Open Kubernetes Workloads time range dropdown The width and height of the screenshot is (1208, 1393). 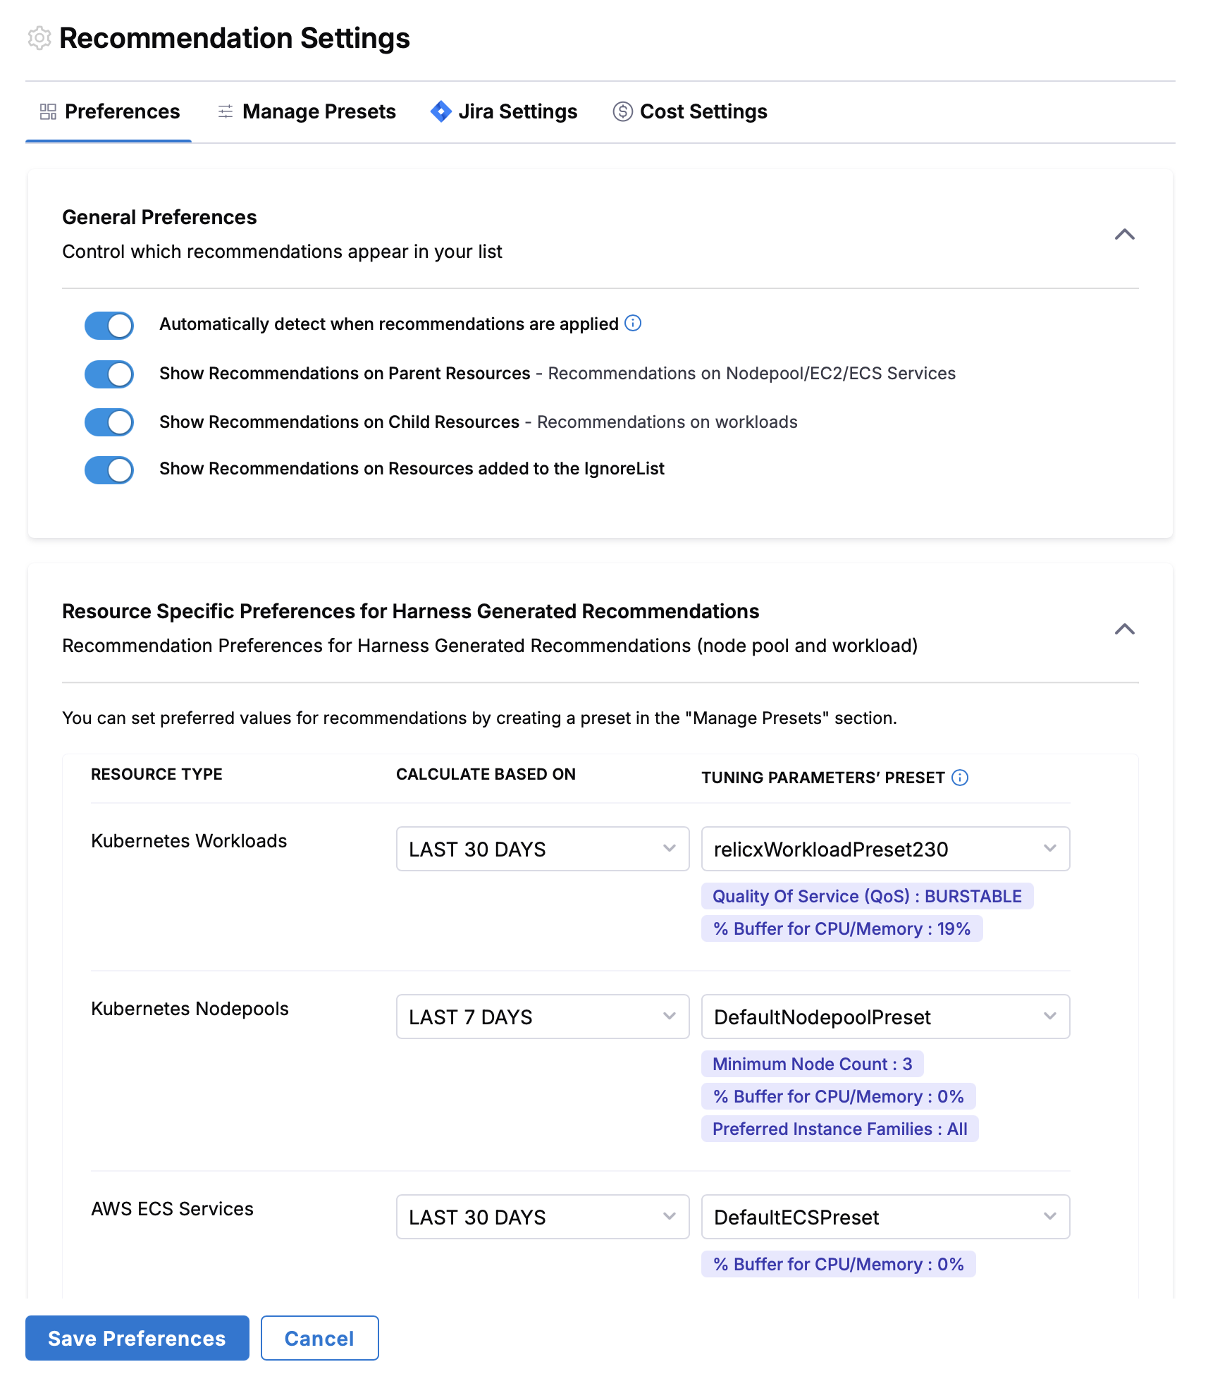(x=543, y=849)
